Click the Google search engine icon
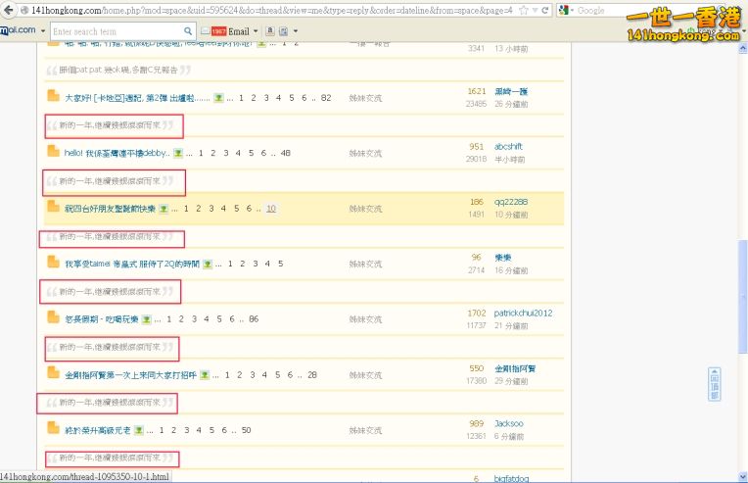 pos(565,11)
